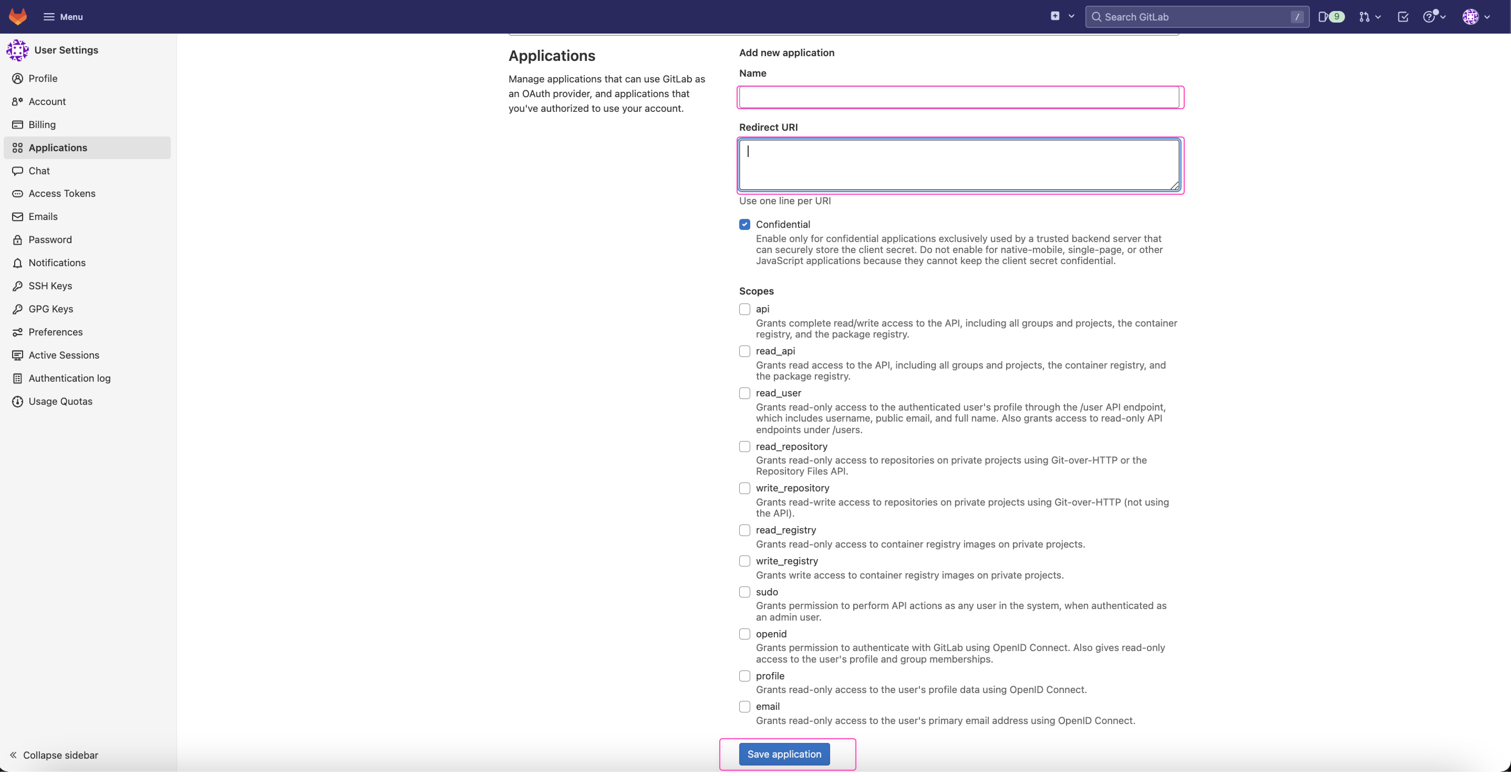Switch to the Preferences settings section
This screenshot has height=776, width=1511.
pyautogui.click(x=55, y=332)
